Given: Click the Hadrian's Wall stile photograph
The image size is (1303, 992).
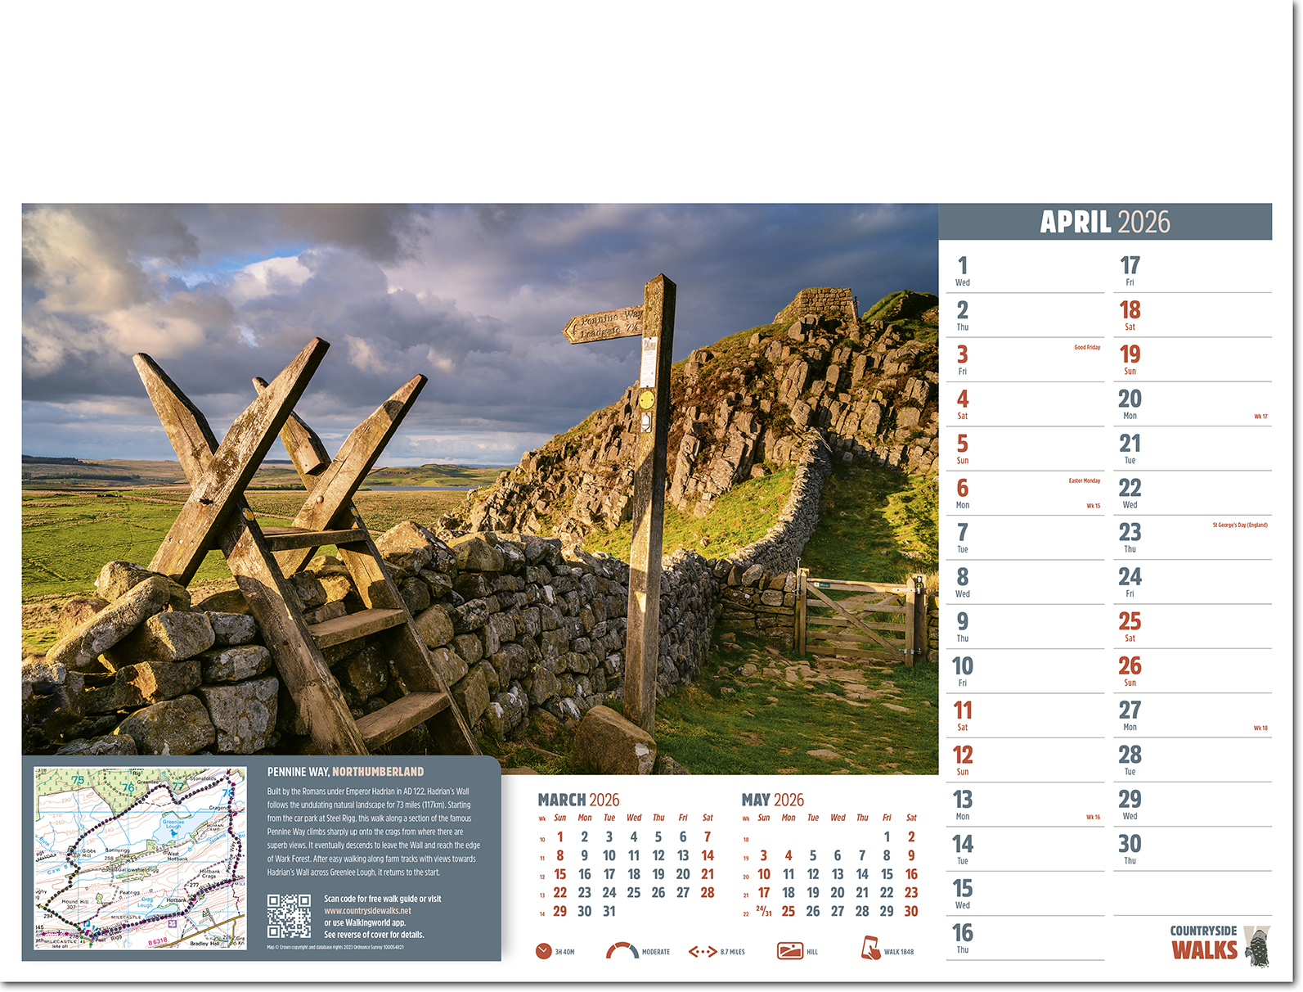Looking at the screenshot, I should 480,489.
